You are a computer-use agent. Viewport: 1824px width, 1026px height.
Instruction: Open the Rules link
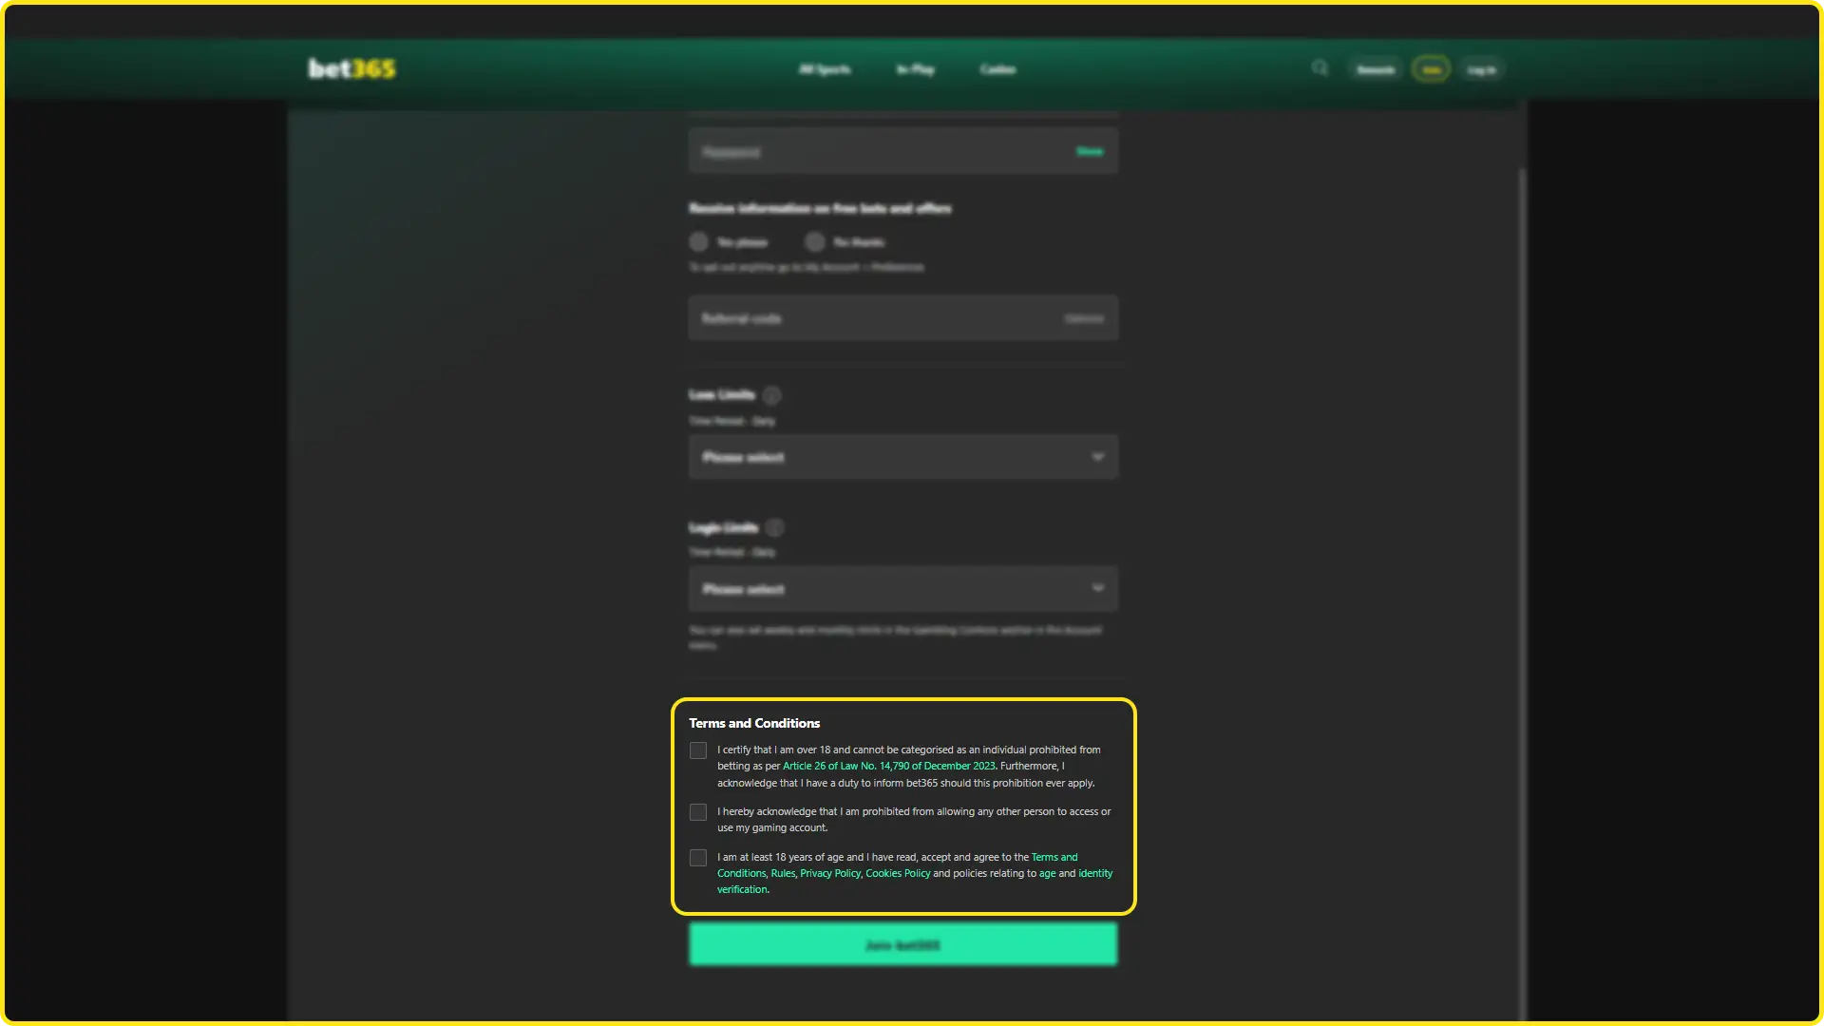783,874
